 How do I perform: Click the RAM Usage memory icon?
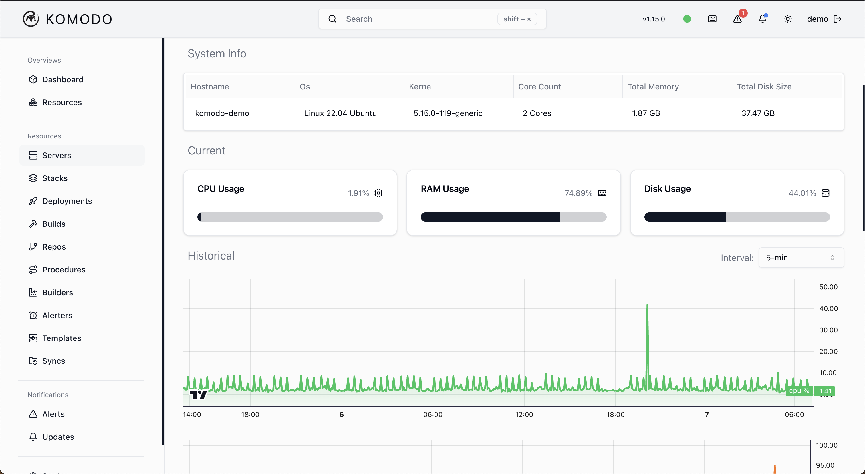pos(602,193)
